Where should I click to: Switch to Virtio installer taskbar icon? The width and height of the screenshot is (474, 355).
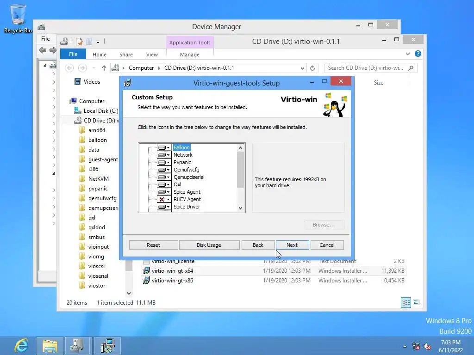coord(107,346)
